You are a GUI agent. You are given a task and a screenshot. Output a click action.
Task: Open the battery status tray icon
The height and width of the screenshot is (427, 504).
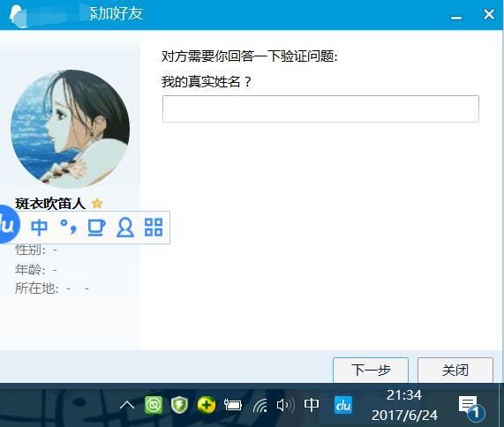(233, 405)
